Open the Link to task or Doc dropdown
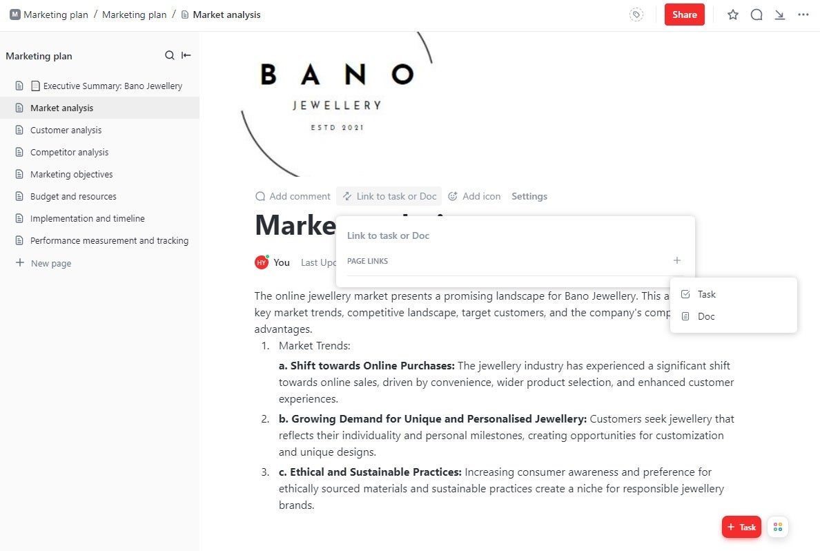The image size is (820, 551). (x=389, y=196)
